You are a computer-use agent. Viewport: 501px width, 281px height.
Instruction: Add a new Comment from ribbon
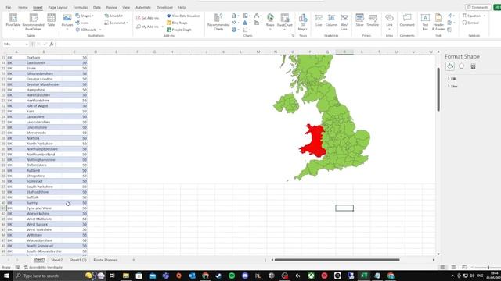(x=407, y=20)
